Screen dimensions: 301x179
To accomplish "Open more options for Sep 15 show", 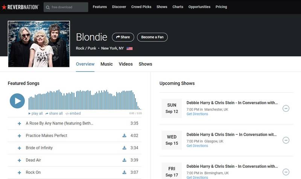I will point(286,140).
